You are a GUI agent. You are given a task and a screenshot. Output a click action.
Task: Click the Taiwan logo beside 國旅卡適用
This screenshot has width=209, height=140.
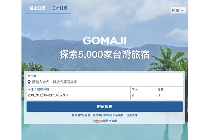pyautogui.click(x=97, y=121)
